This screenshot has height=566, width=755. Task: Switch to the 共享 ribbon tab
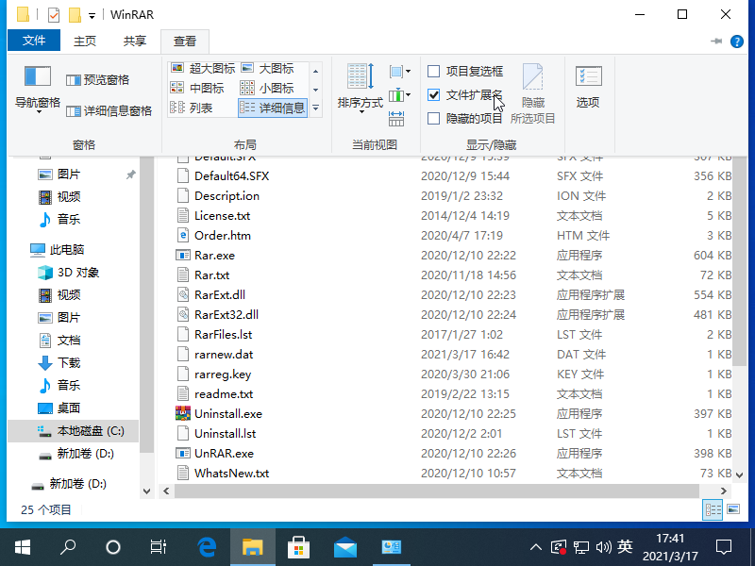[x=136, y=41]
